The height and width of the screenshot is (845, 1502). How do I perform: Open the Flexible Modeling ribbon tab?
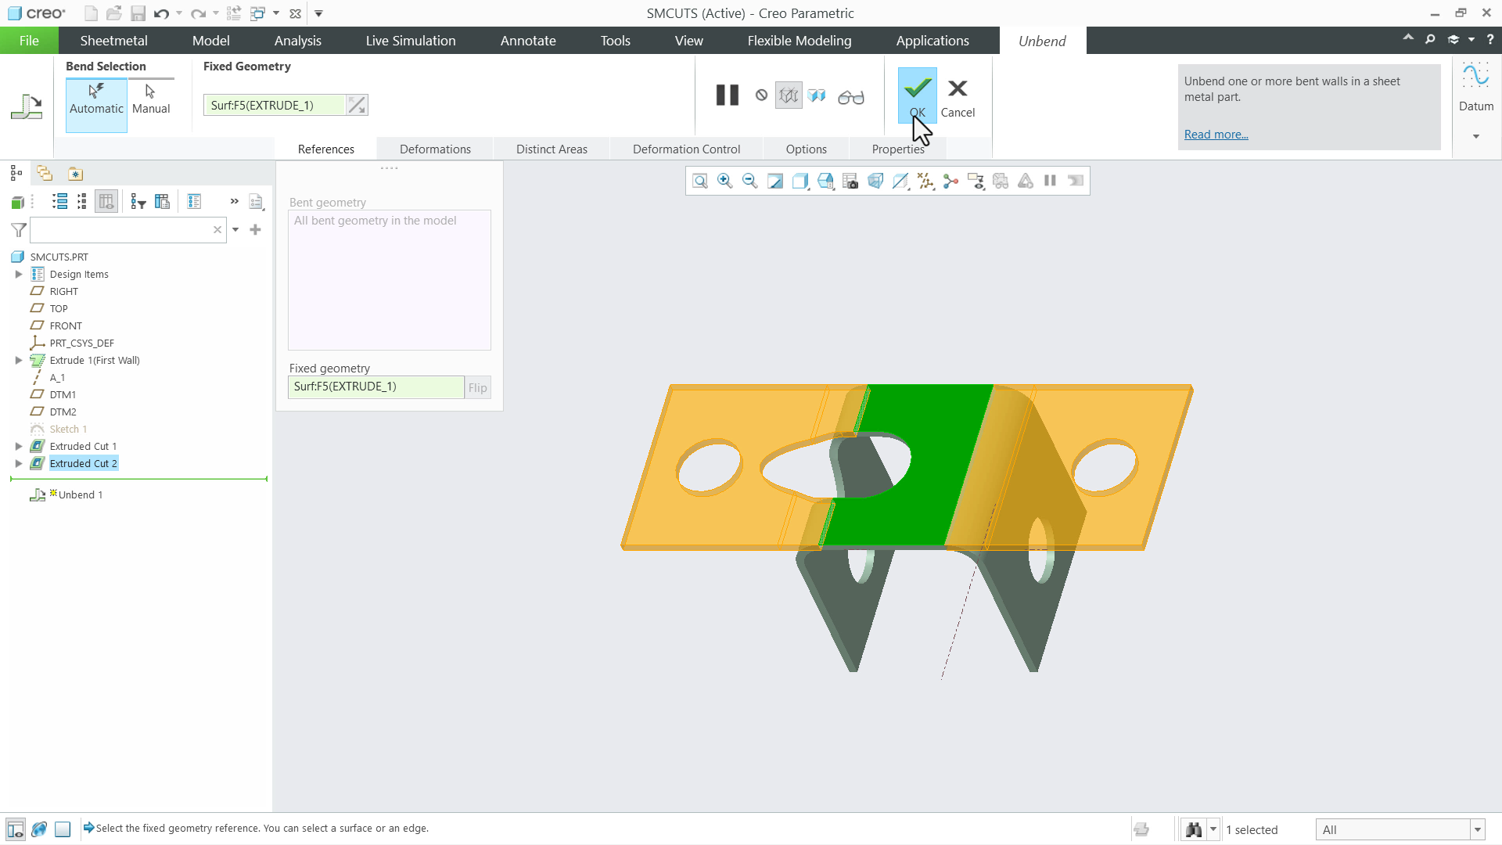click(799, 40)
